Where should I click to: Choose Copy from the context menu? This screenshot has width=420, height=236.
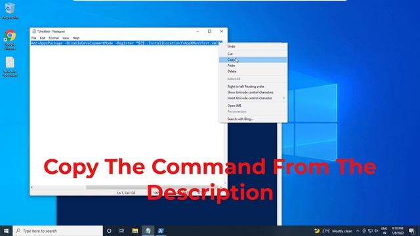point(253,60)
